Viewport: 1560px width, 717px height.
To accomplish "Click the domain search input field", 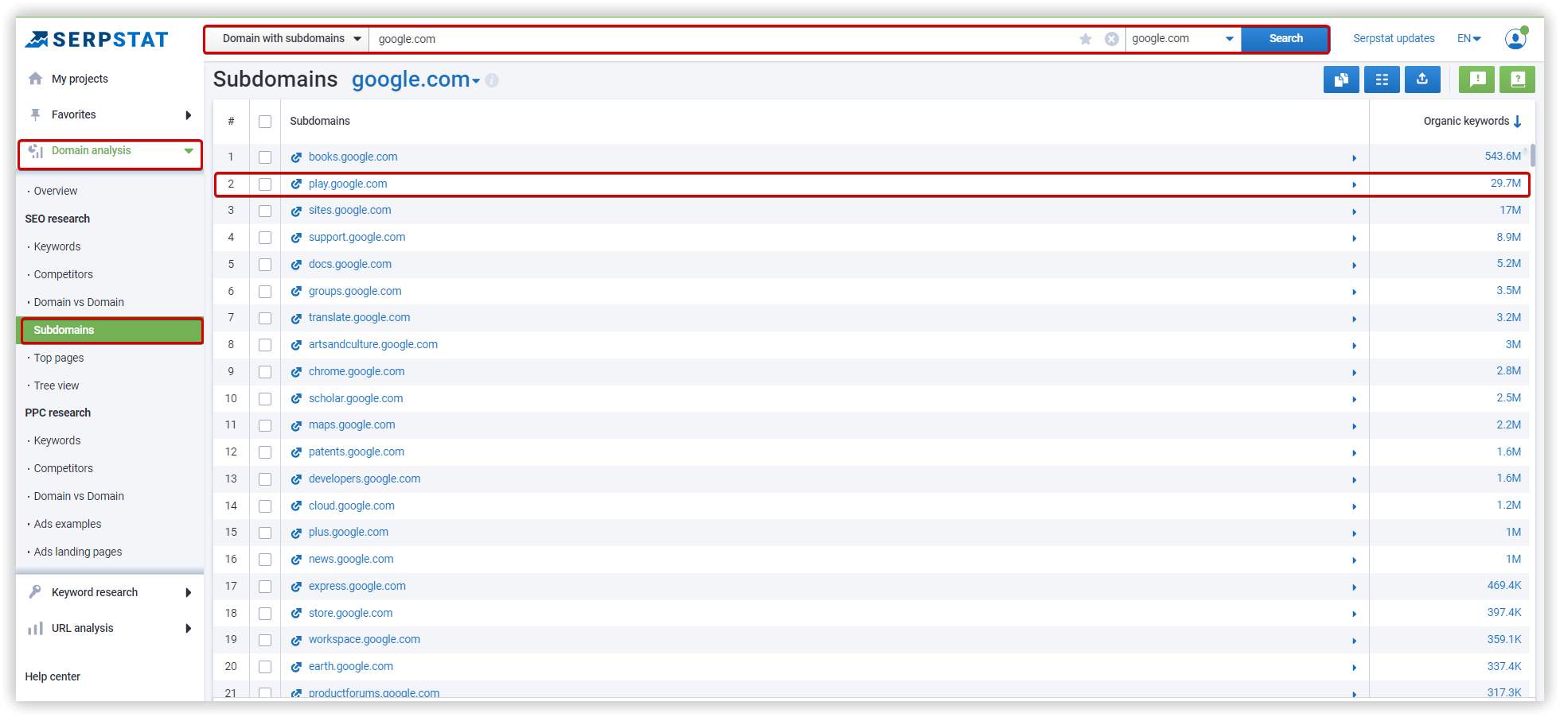I will [723, 39].
